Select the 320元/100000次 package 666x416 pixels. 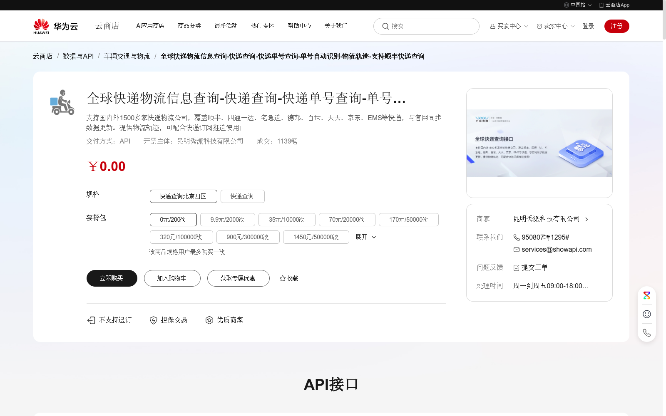point(181,237)
